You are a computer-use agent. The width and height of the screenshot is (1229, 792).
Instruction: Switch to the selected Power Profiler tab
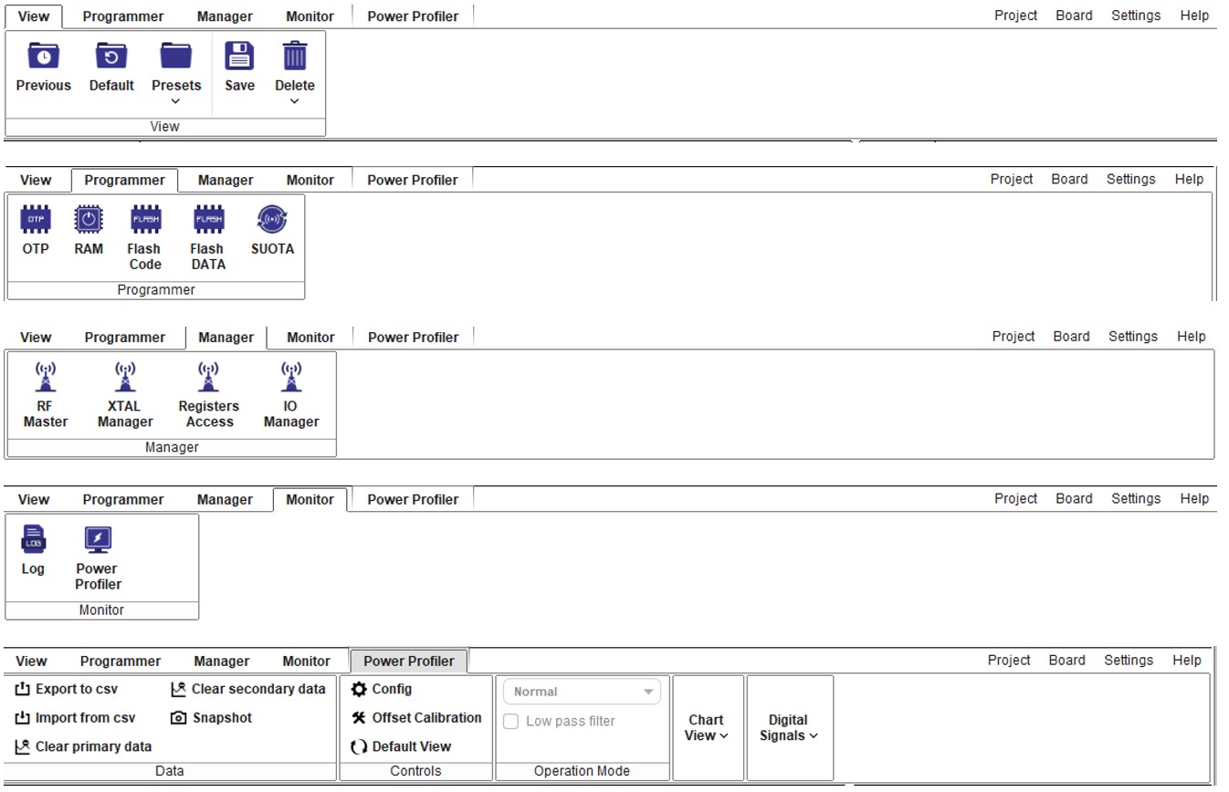pyautogui.click(x=408, y=661)
